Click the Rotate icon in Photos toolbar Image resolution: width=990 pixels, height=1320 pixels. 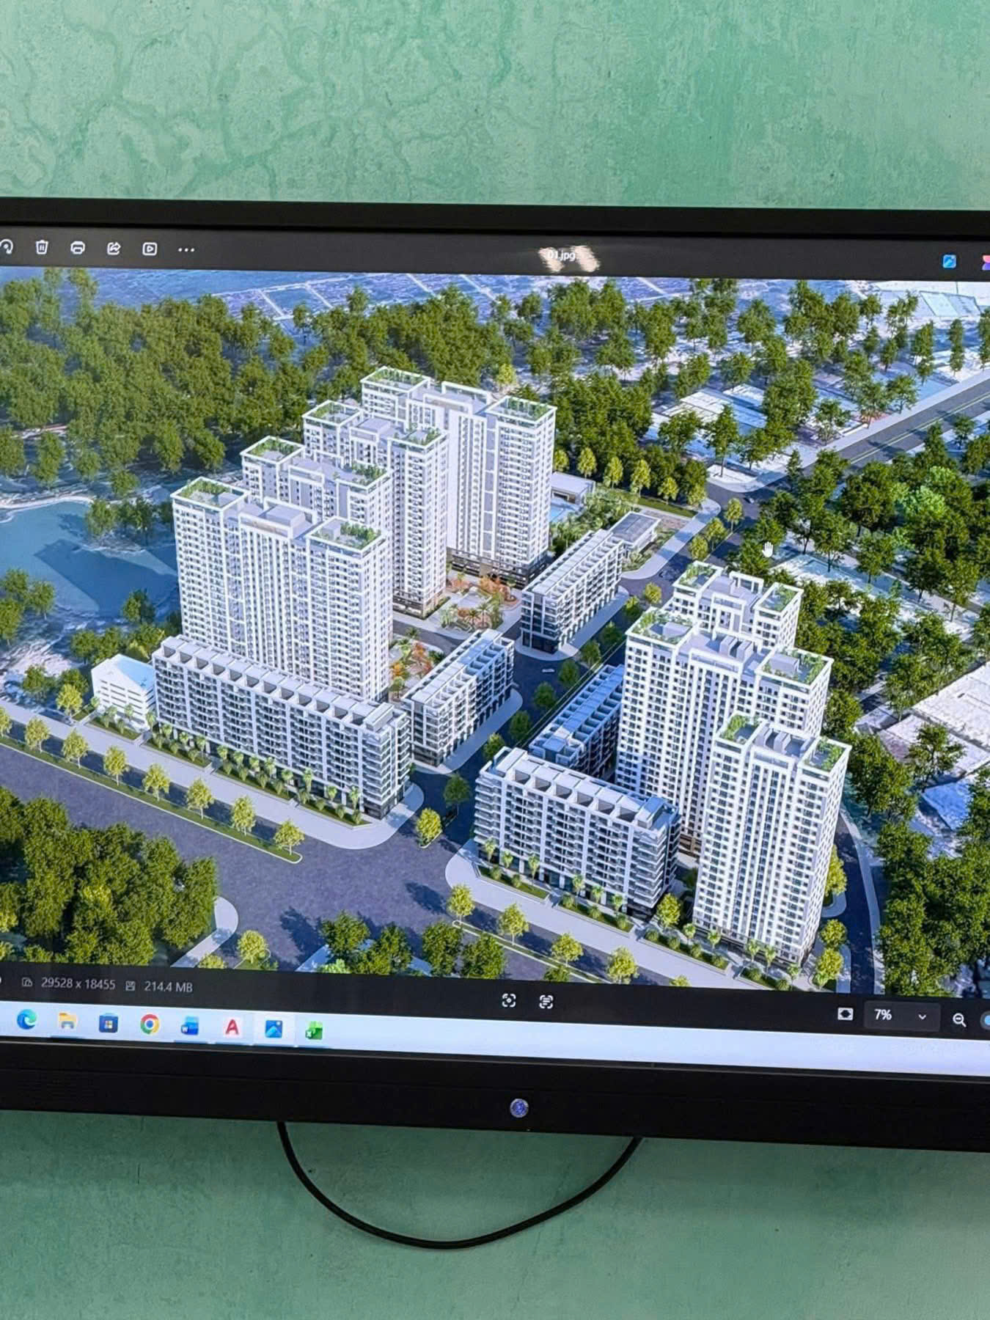point(6,246)
